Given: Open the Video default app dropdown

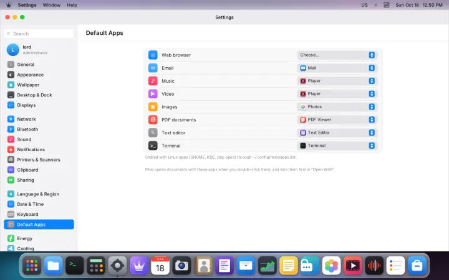Looking at the screenshot, I should click(x=337, y=94).
